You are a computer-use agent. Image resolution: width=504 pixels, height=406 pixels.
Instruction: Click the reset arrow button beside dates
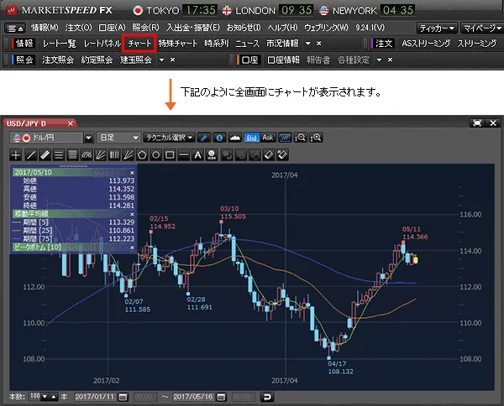click(x=267, y=396)
